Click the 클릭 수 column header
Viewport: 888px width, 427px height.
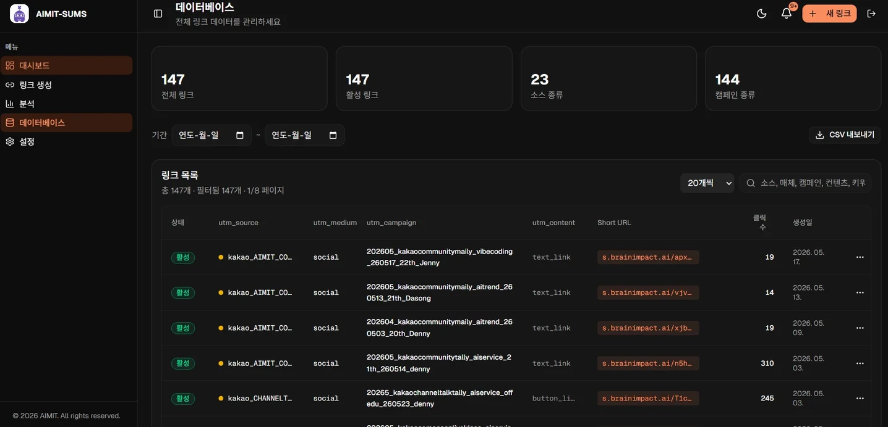coord(760,223)
